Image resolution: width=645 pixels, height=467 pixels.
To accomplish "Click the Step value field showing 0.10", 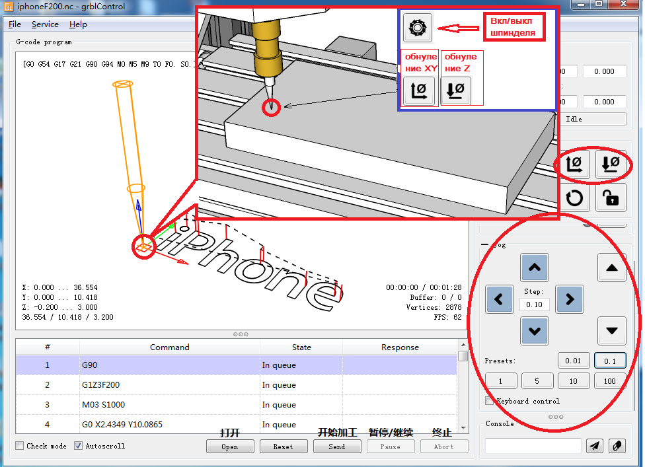I will point(535,305).
